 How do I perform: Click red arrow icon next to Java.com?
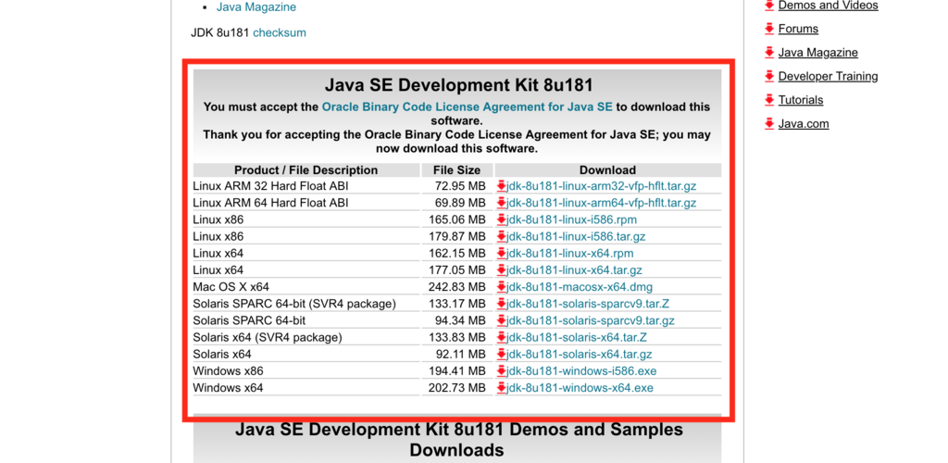(769, 124)
